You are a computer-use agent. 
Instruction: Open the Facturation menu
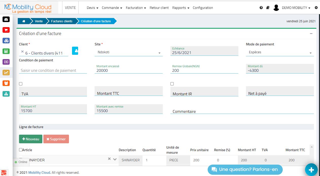point(136,8)
